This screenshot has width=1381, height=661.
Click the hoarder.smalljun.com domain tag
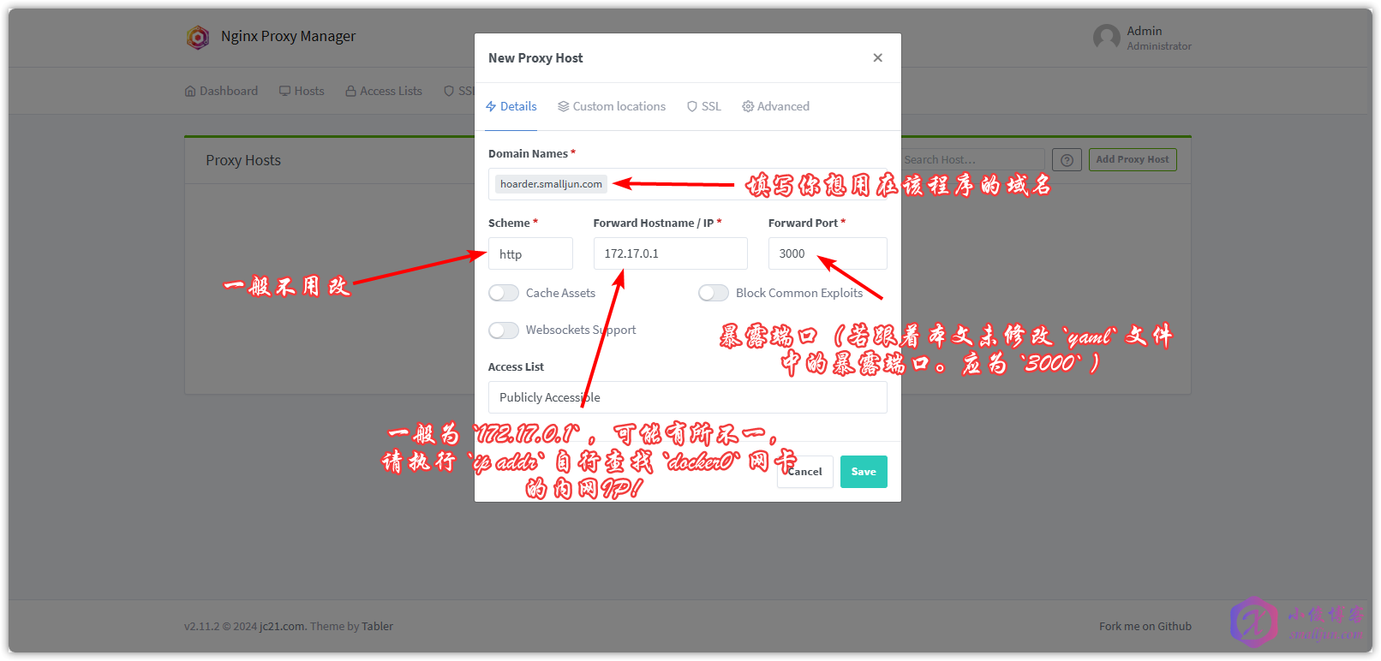(x=551, y=184)
